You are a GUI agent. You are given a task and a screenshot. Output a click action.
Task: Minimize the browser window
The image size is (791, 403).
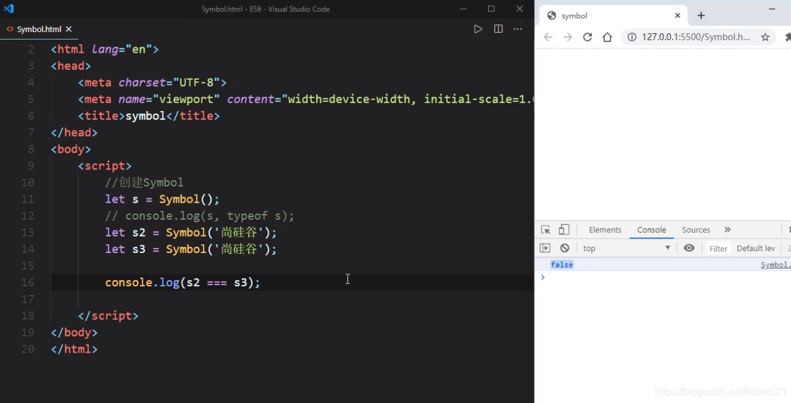coord(772,9)
